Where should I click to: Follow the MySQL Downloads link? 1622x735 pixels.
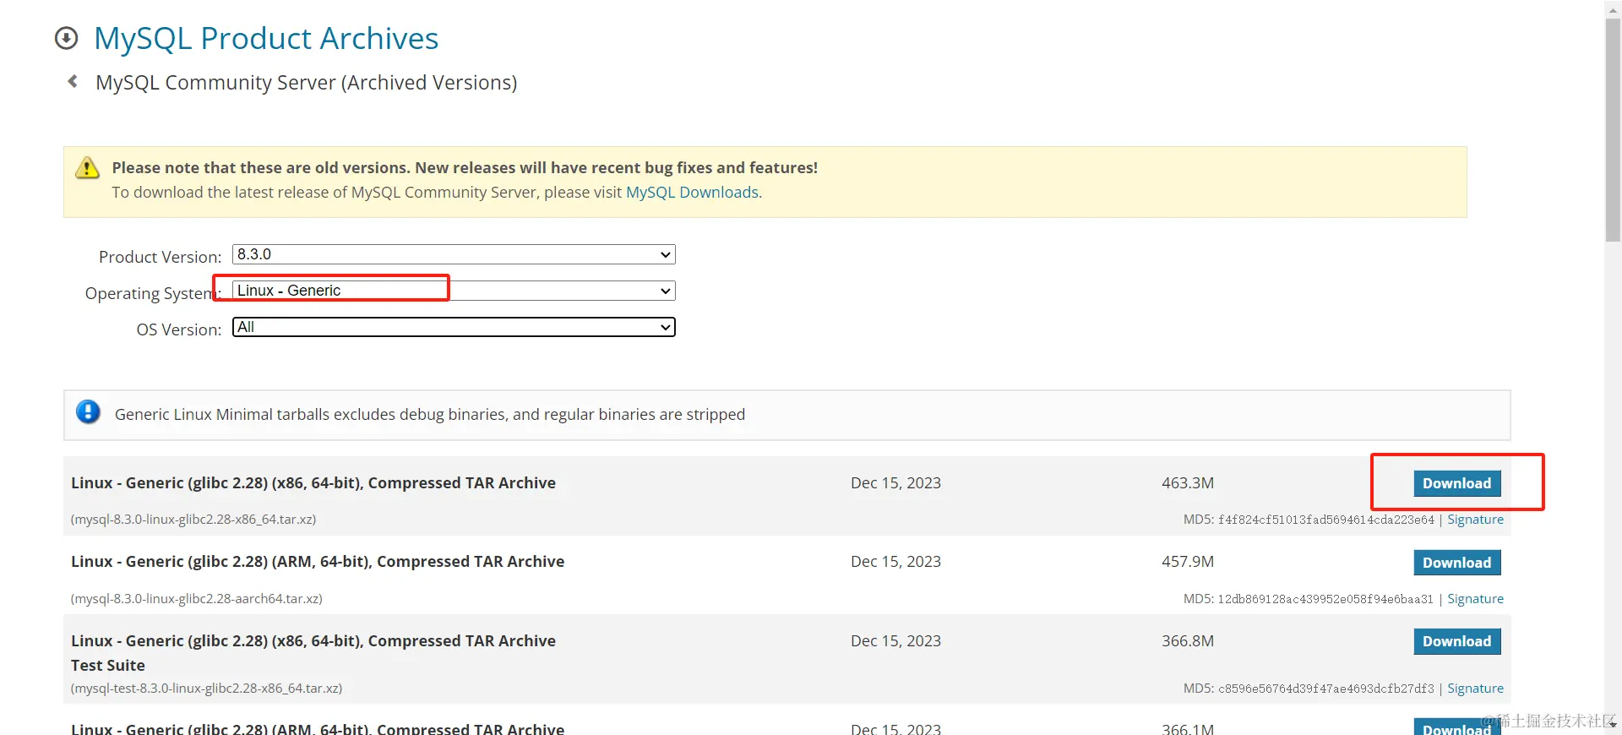tap(692, 193)
